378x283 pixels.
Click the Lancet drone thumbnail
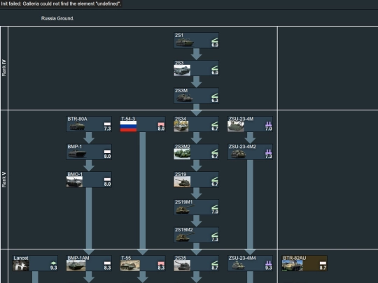[21, 266]
